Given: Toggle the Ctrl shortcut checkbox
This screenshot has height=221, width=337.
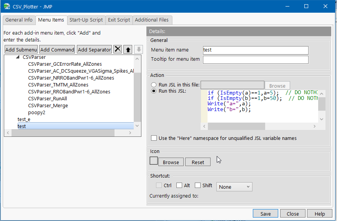Looking at the screenshot, I should [x=159, y=185].
